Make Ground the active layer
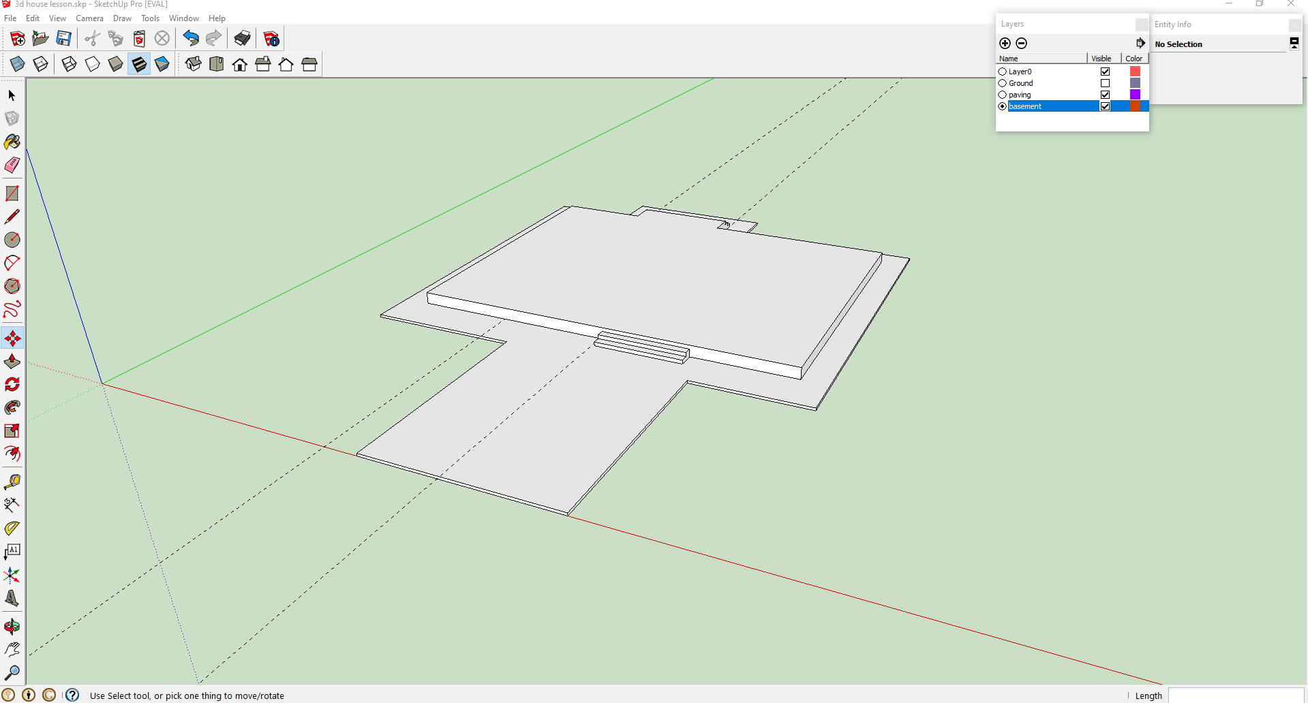The width and height of the screenshot is (1308, 703). [1002, 83]
